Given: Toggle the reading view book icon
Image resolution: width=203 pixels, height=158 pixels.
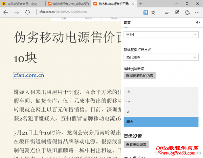Looking at the screenshot, I should coord(146,13).
